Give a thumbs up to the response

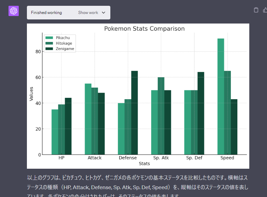pos(265,10)
